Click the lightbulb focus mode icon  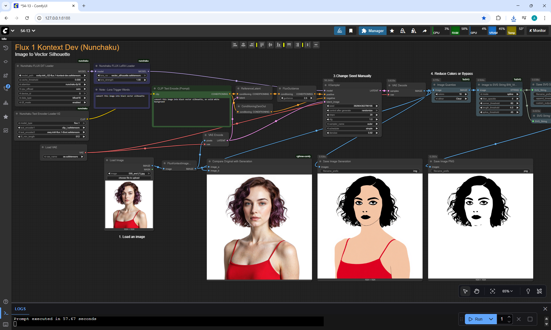coord(528,291)
